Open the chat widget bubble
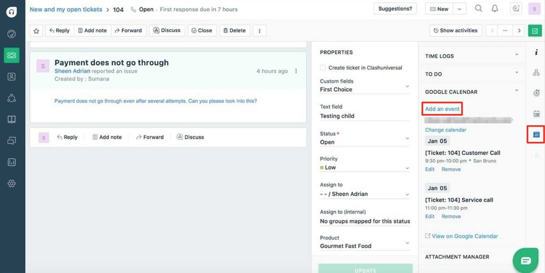The height and width of the screenshot is (273, 545). point(526,261)
